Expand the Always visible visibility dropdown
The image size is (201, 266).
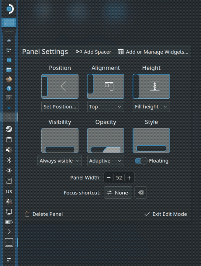point(60,161)
